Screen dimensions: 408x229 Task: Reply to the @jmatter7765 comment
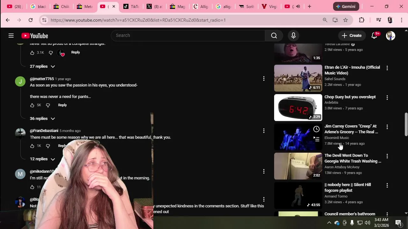[62, 105]
